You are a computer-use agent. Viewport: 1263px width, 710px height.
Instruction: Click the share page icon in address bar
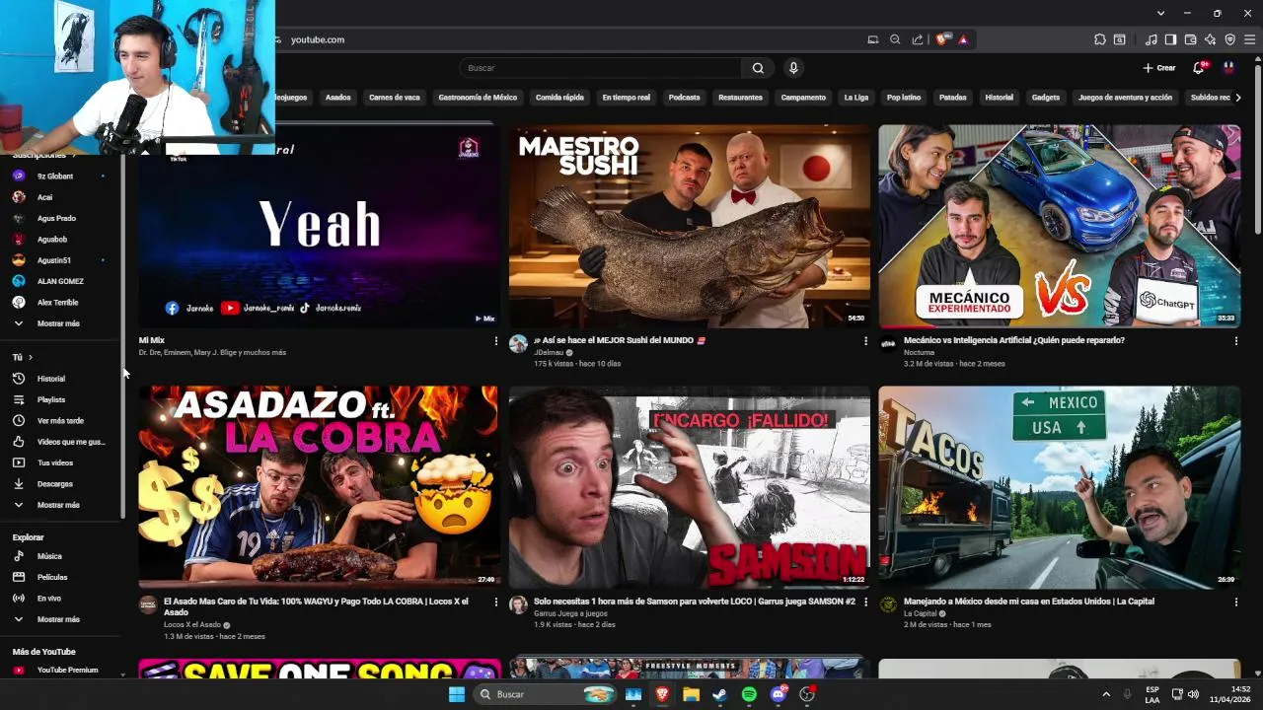point(918,39)
